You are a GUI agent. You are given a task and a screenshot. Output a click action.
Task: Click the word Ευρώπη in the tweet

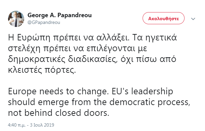34,38
